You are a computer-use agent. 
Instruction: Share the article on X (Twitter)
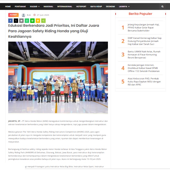click(16, 21)
